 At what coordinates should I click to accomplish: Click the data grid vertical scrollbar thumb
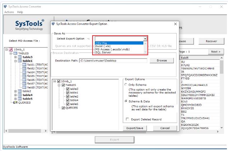tap(222, 67)
